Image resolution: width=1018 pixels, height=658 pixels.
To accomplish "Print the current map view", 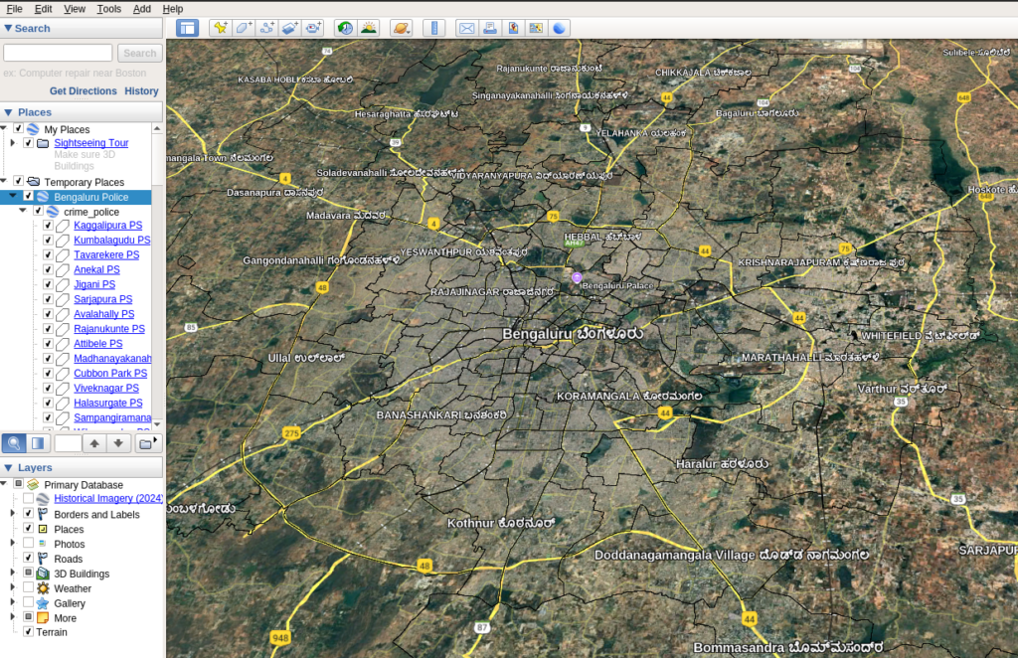I will [490, 28].
